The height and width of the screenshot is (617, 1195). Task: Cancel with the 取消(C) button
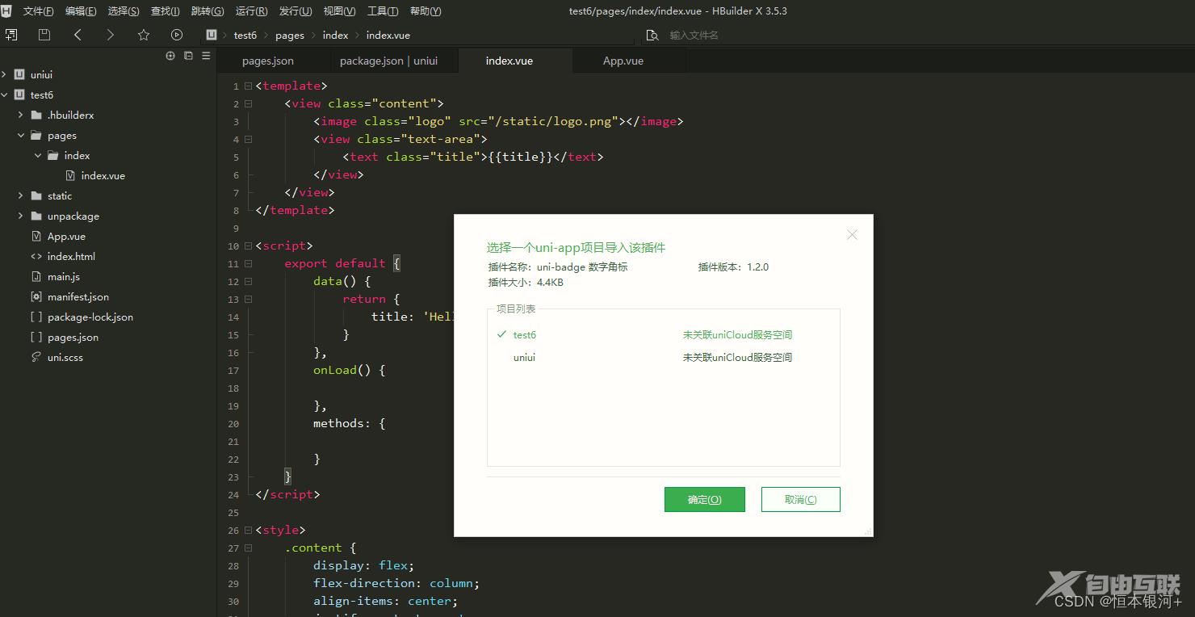[x=801, y=499]
